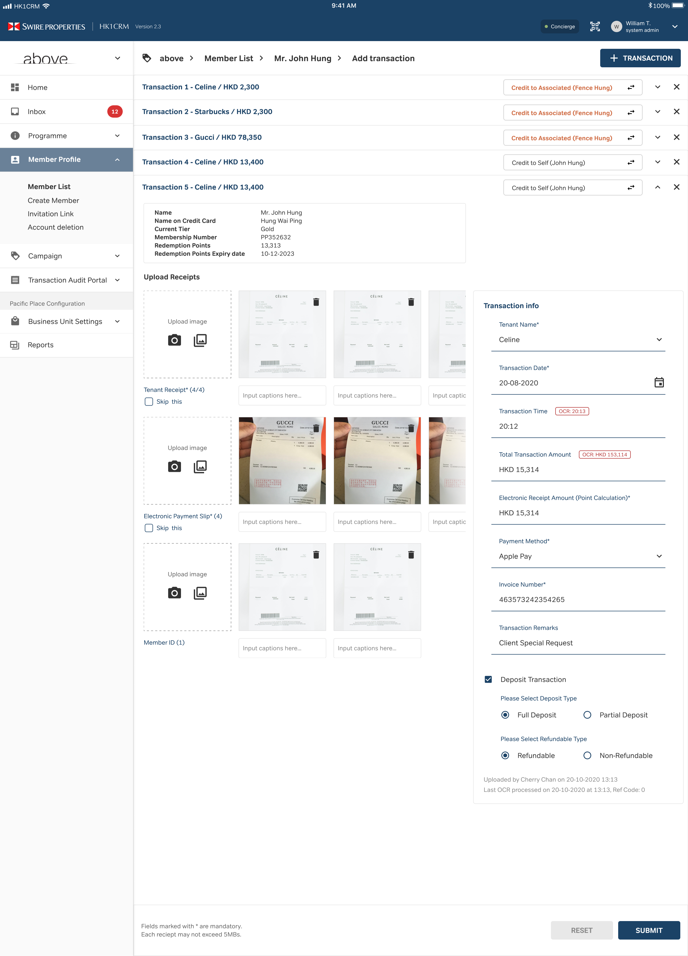Uncheck the Deposit Transaction checkbox
Image resolution: width=688 pixels, height=956 pixels.
click(x=488, y=679)
